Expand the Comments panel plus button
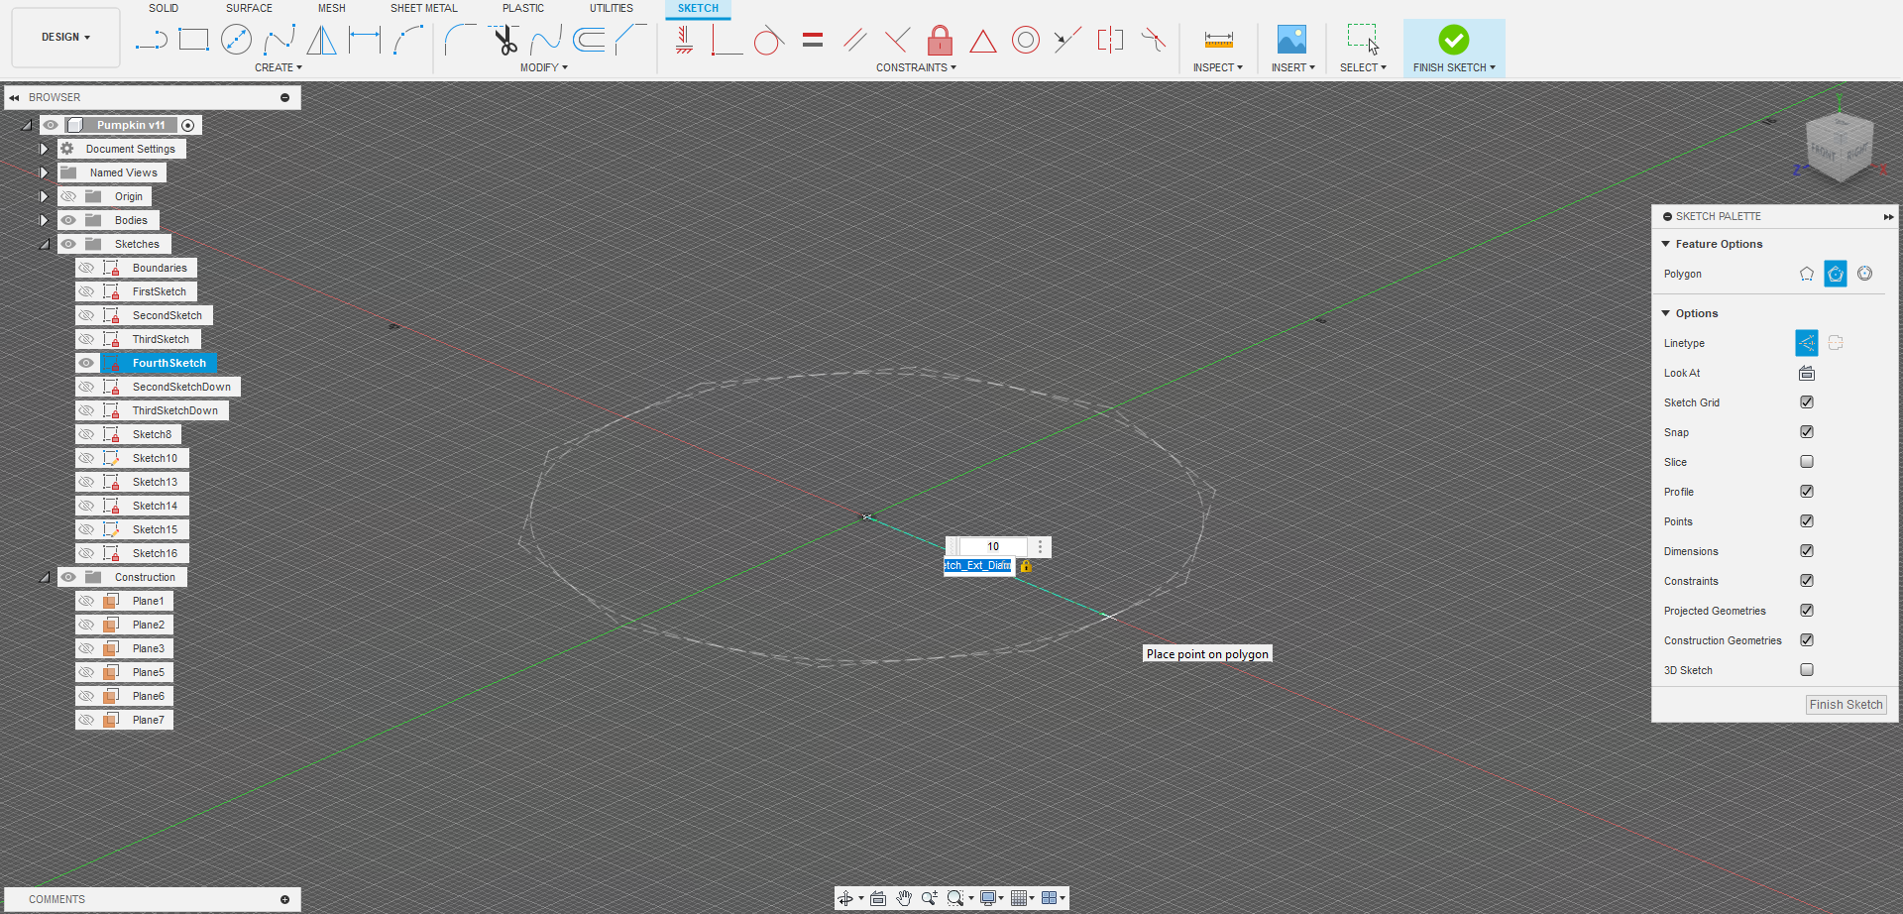Image resolution: width=1903 pixels, height=914 pixels. 284,899
